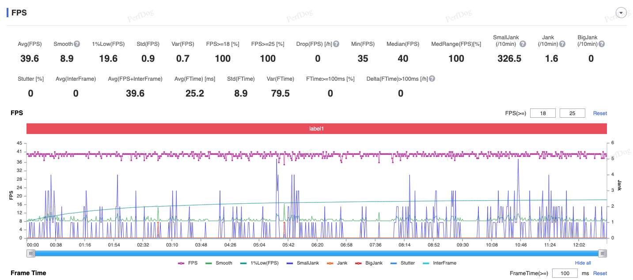Click the FrameTime threshold input field
The height and width of the screenshot is (280, 633).
tap(565, 273)
